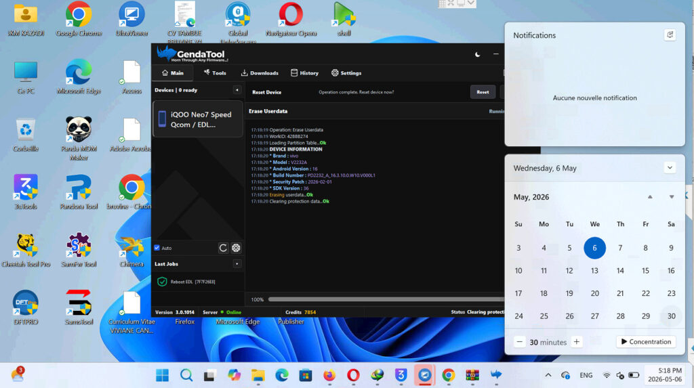Open Windows Start menu
Image resolution: width=694 pixels, height=388 pixels.
pos(162,375)
